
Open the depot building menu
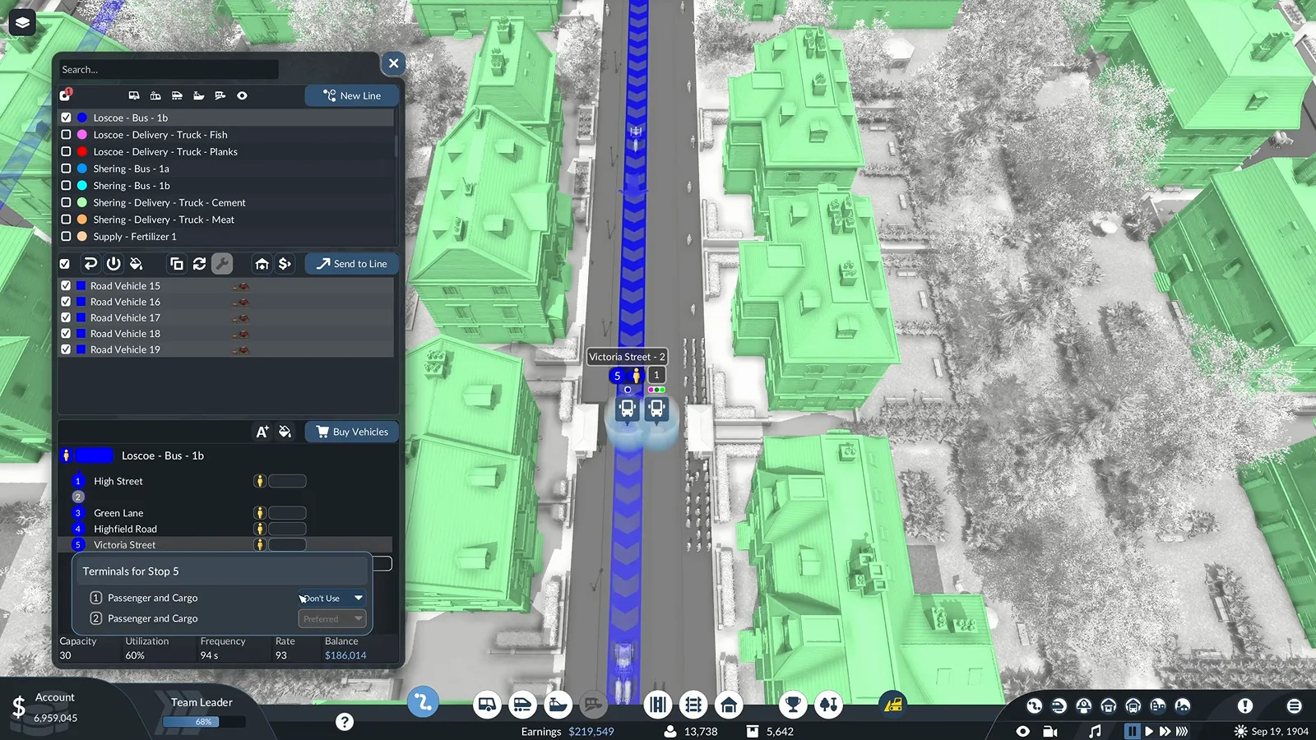point(729,705)
